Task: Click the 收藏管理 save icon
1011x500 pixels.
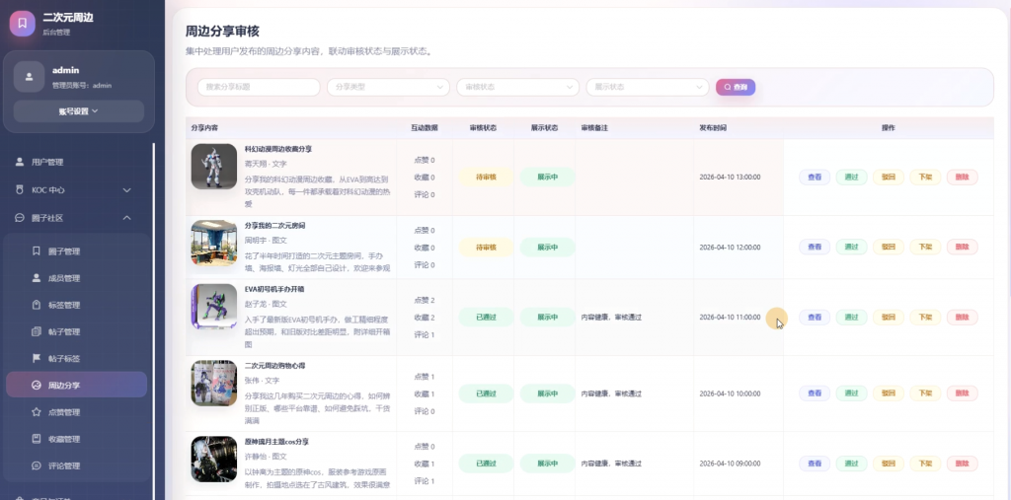Action: tap(37, 439)
